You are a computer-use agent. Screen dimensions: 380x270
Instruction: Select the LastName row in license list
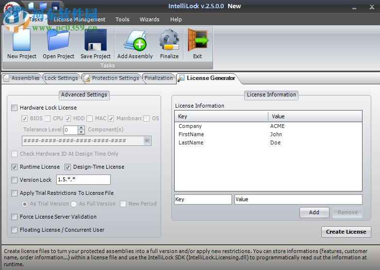click(x=268, y=143)
